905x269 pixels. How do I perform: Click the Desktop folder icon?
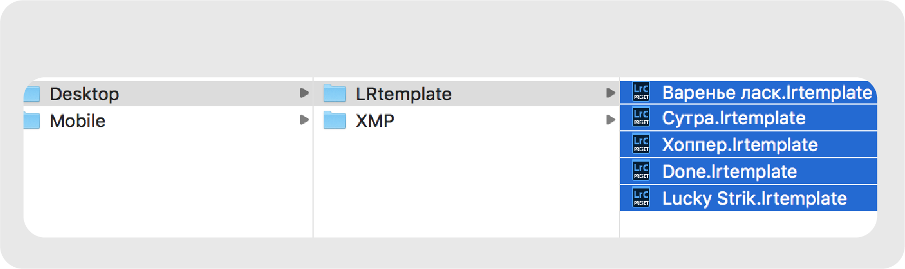32,94
